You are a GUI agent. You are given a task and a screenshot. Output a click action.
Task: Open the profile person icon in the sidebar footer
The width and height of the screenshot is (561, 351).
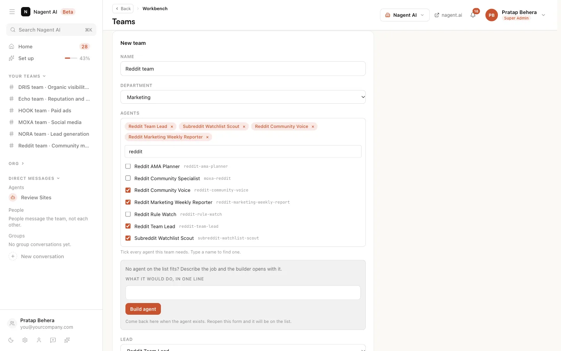tap(39, 340)
